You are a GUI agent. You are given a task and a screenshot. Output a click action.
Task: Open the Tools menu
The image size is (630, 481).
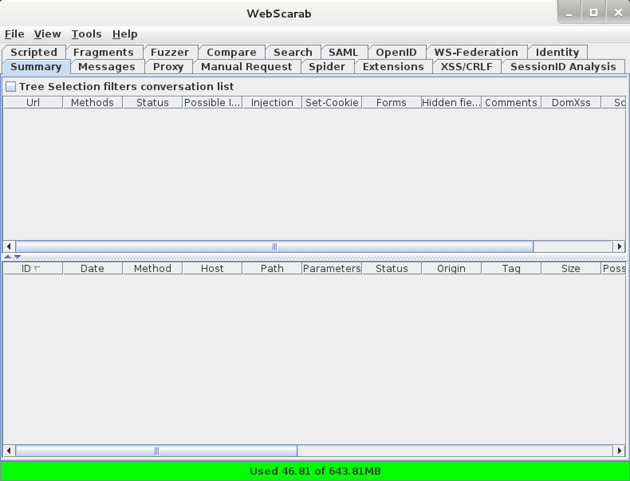(x=87, y=34)
